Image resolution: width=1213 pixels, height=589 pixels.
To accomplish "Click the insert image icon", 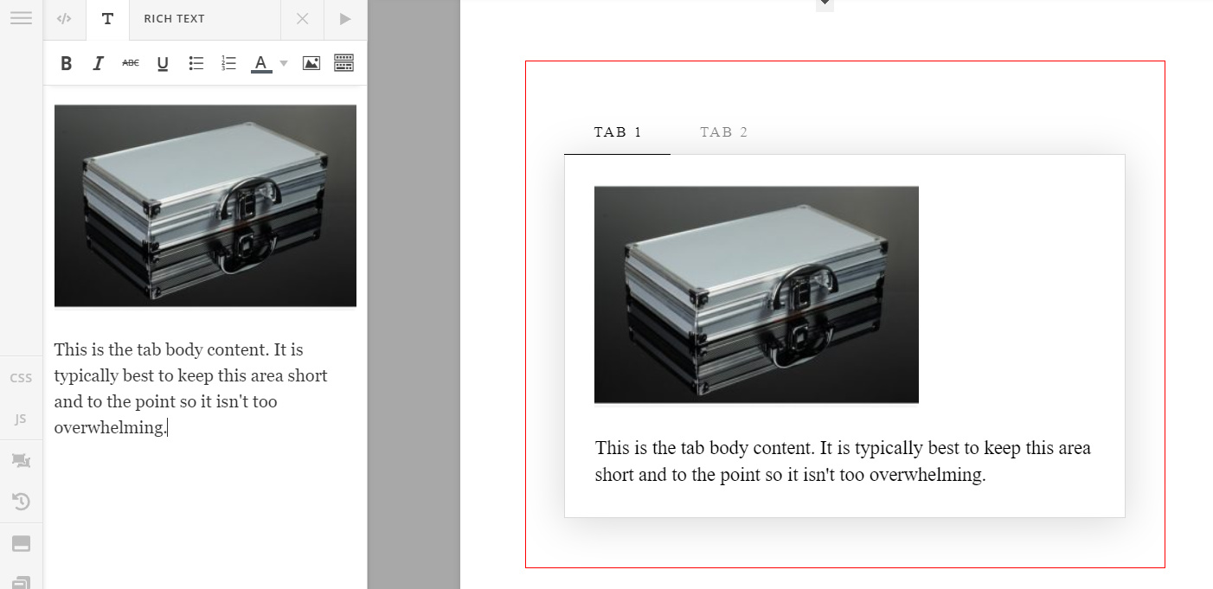I will coord(311,63).
